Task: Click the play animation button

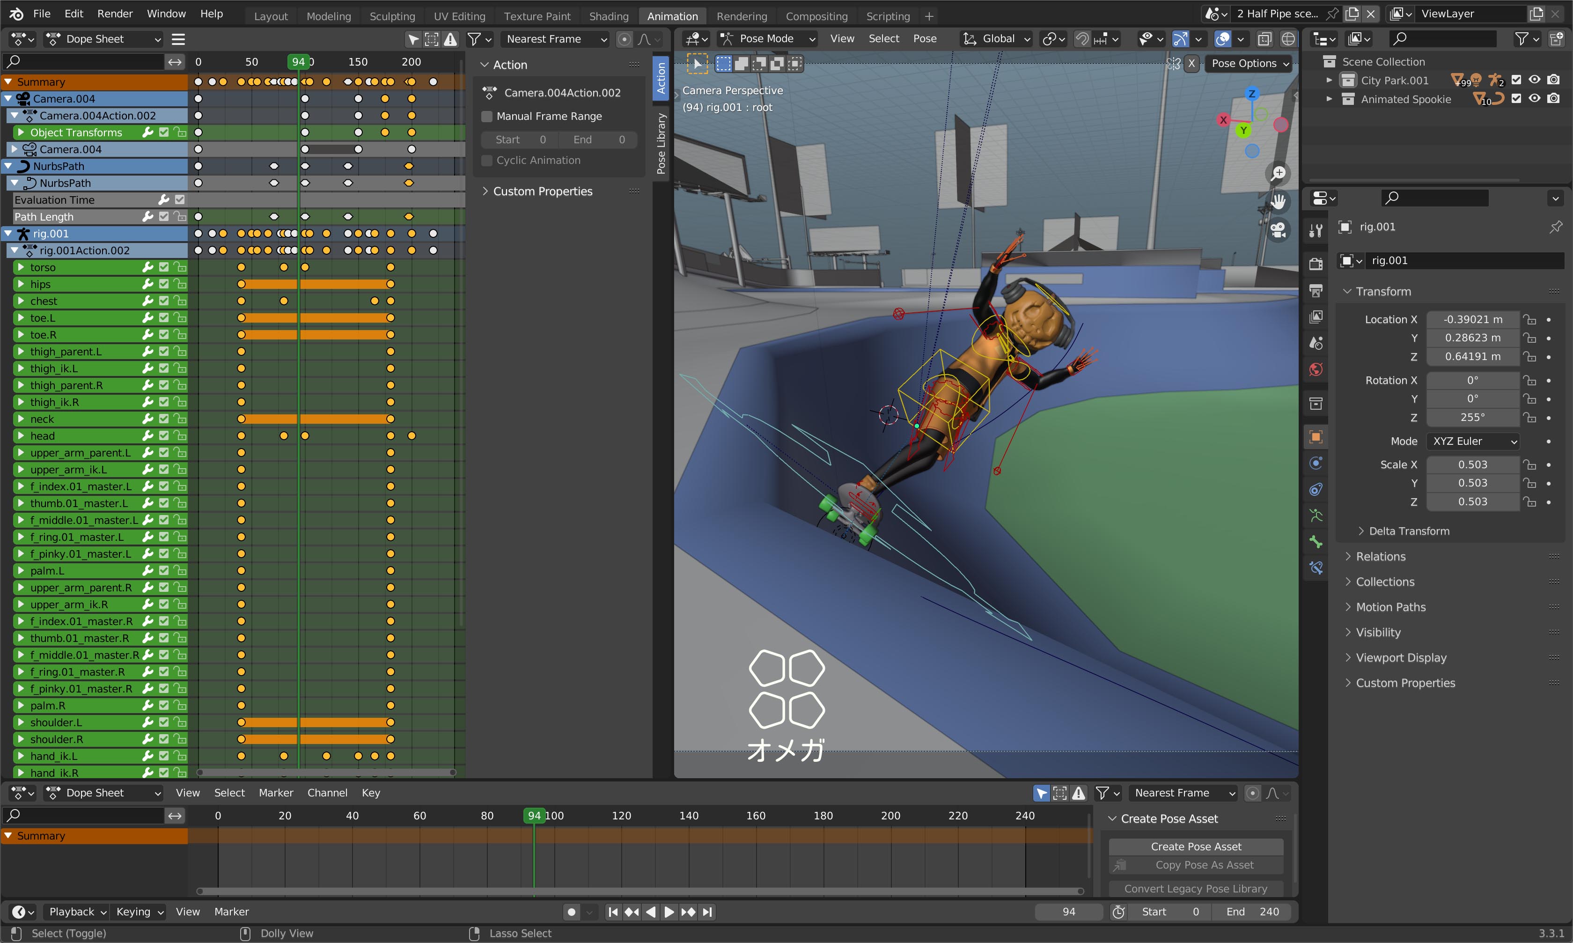Action: tap(669, 912)
